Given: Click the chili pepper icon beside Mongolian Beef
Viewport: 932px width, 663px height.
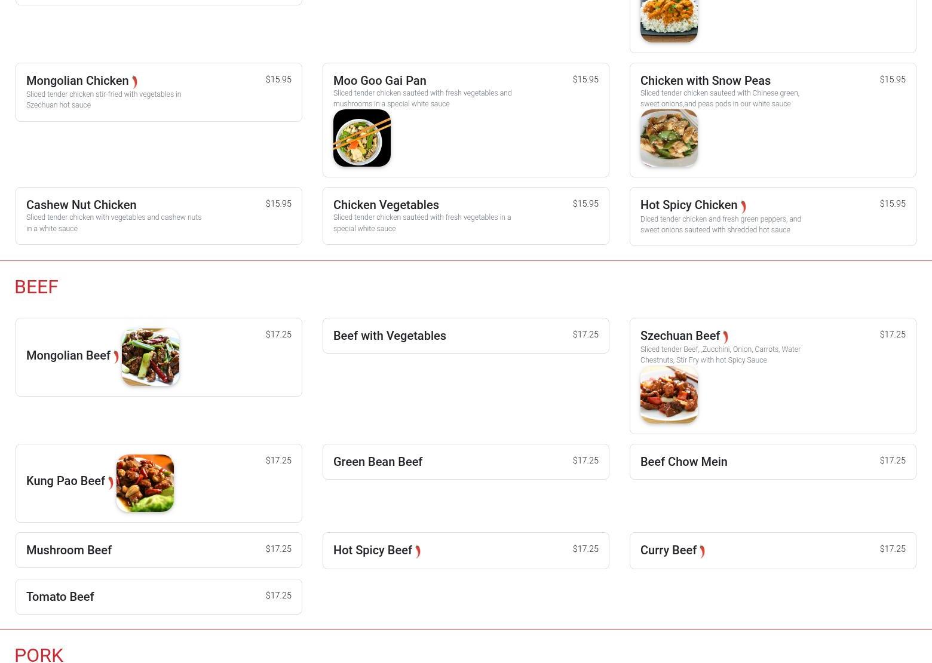Looking at the screenshot, I should [x=116, y=357].
